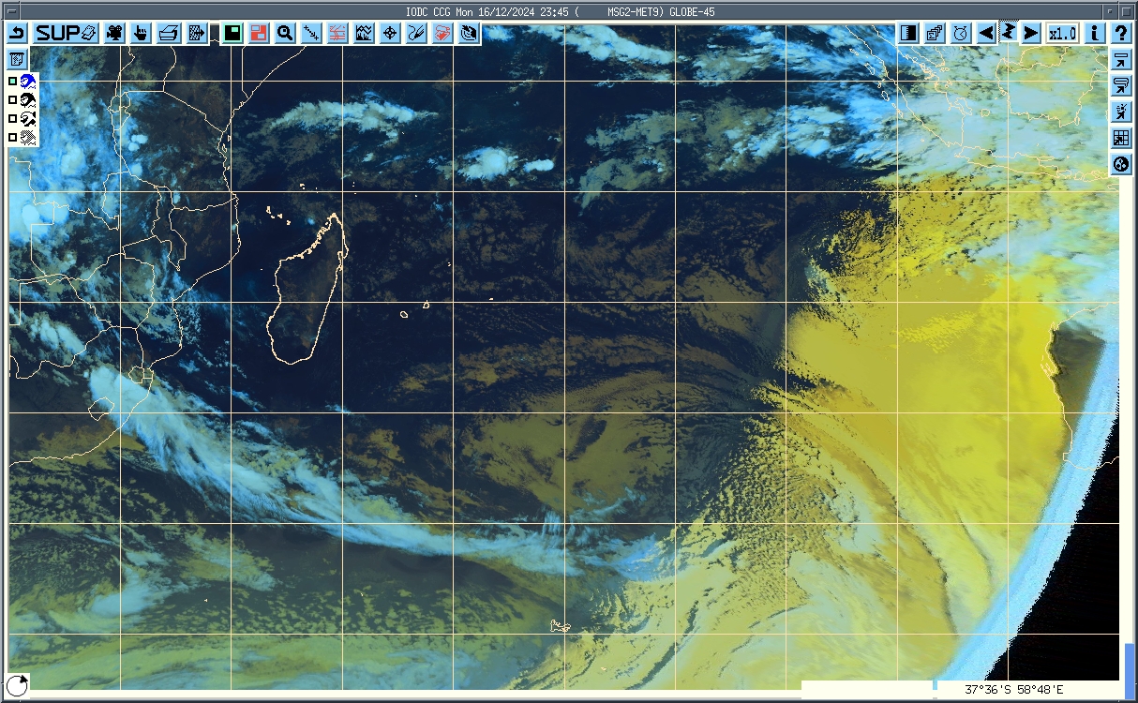Click the grid overlay icon on right
Screen dimensions: 1138x703
tap(1120, 139)
